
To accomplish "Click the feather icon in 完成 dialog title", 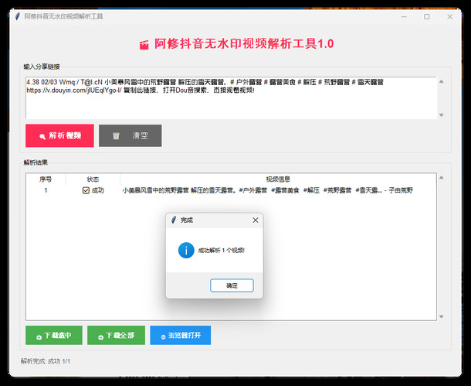I will coord(173,220).
